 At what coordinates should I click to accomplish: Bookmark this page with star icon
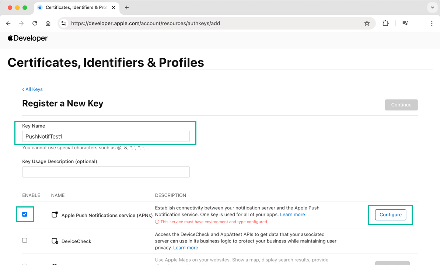(367, 23)
